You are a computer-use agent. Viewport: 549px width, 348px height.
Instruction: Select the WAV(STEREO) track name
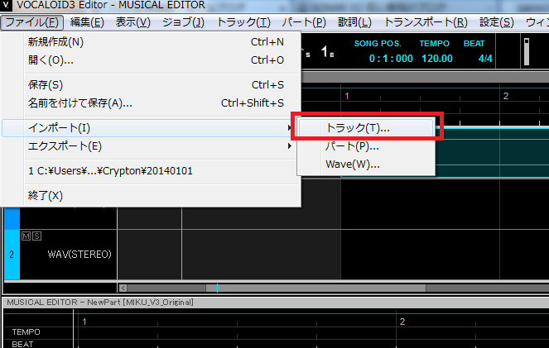(x=79, y=255)
